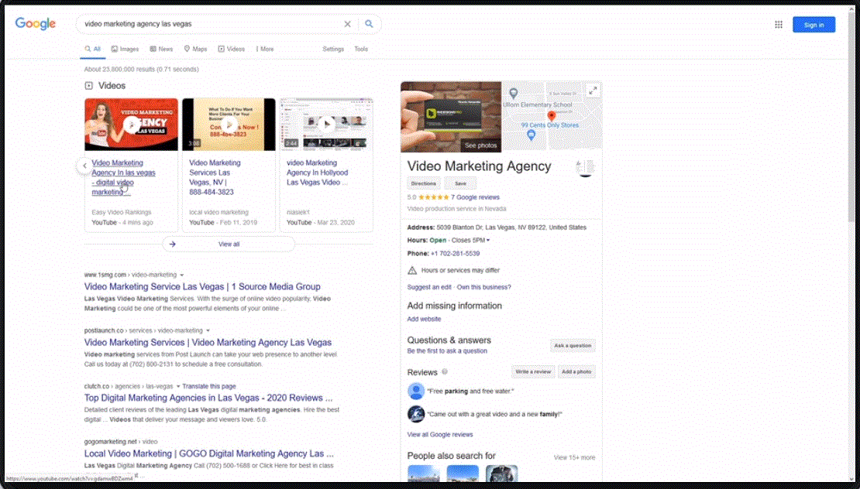The image size is (860, 489).
Task: Click Translate this page link
Action: [209, 386]
